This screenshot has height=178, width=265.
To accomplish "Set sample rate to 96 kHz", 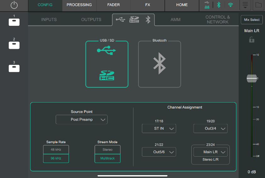I will [56, 158].
